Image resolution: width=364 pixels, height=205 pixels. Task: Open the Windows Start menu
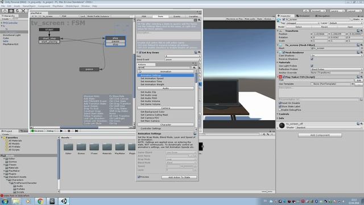(5, 201)
